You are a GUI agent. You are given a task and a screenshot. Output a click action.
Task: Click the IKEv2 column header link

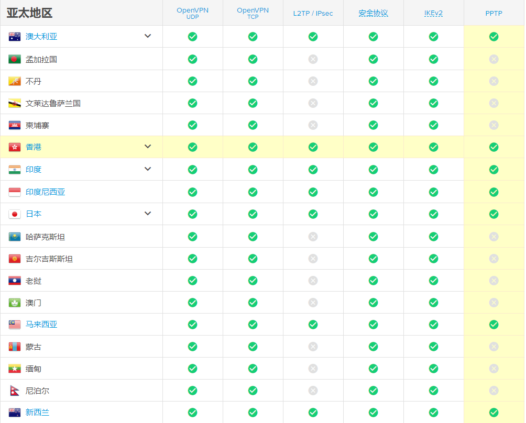433,14
